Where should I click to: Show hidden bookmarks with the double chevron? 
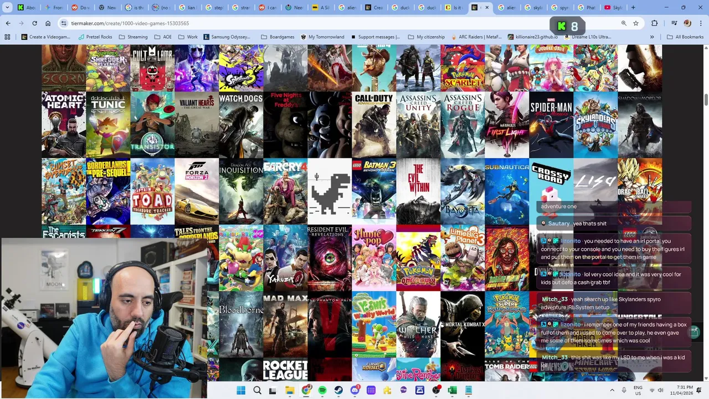pos(652,37)
